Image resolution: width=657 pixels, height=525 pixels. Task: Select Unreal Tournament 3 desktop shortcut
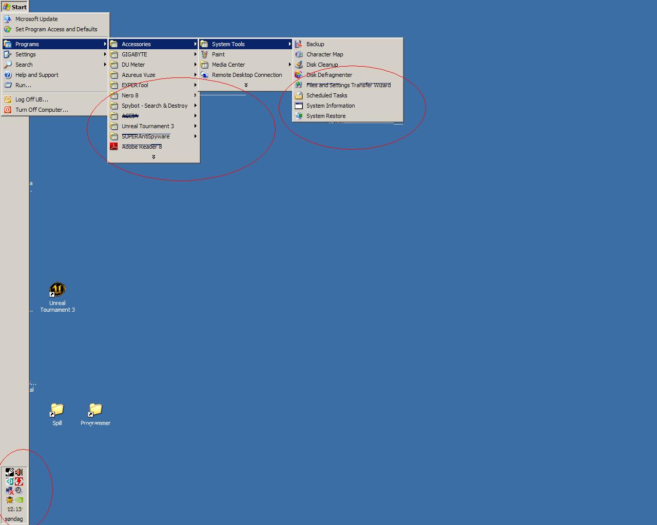pos(57,297)
